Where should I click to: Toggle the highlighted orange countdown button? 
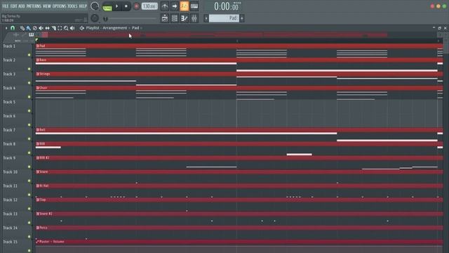[x=184, y=6]
